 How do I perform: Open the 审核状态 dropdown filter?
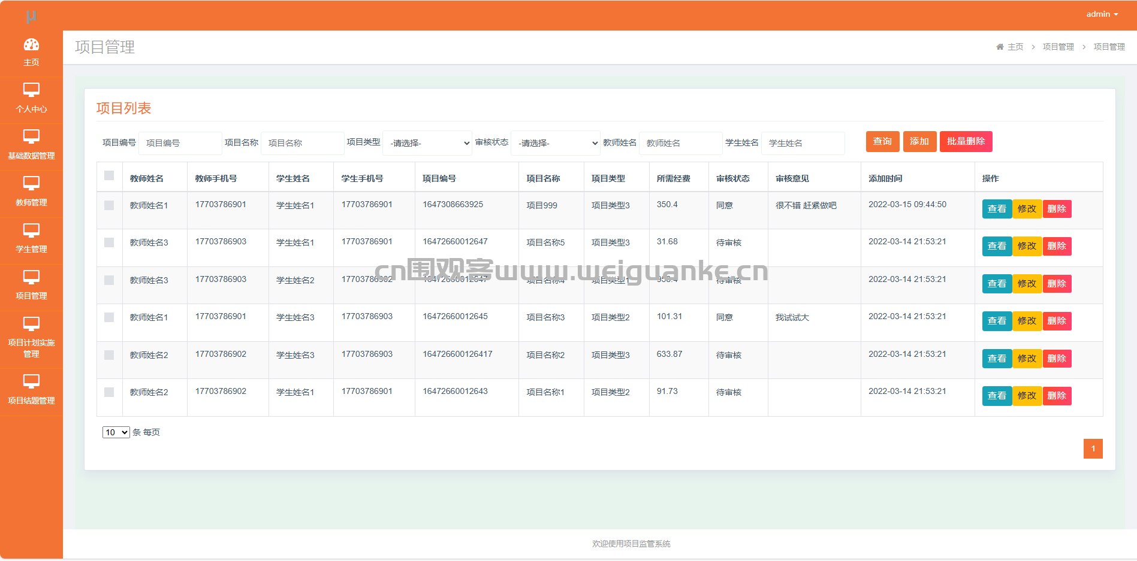pos(556,143)
